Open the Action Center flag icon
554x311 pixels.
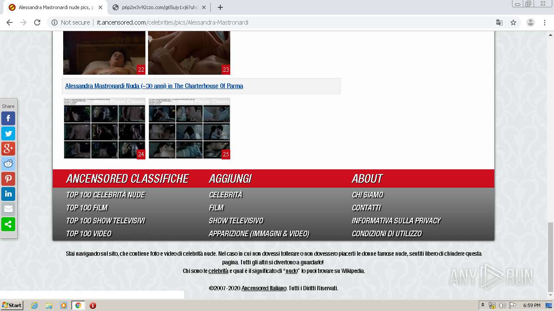(x=512, y=305)
